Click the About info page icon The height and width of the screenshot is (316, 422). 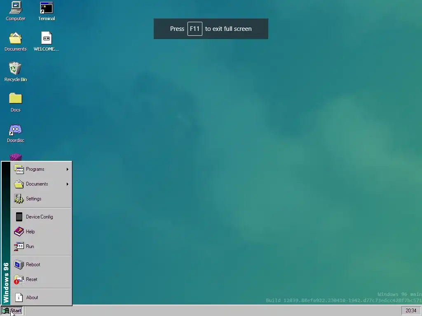click(19, 297)
